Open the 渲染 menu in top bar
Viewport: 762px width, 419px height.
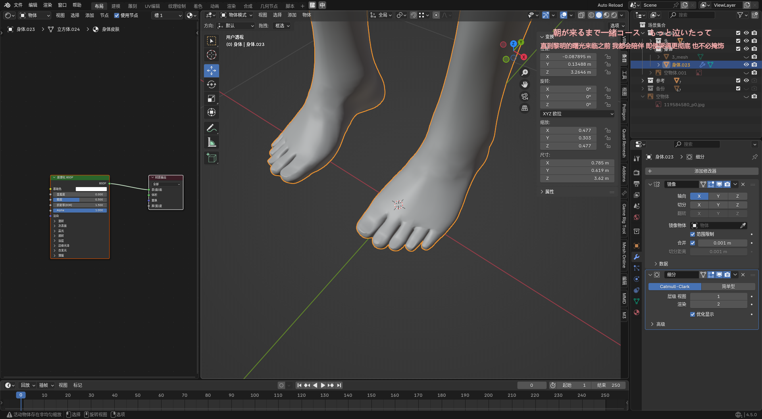tap(48, 5)
